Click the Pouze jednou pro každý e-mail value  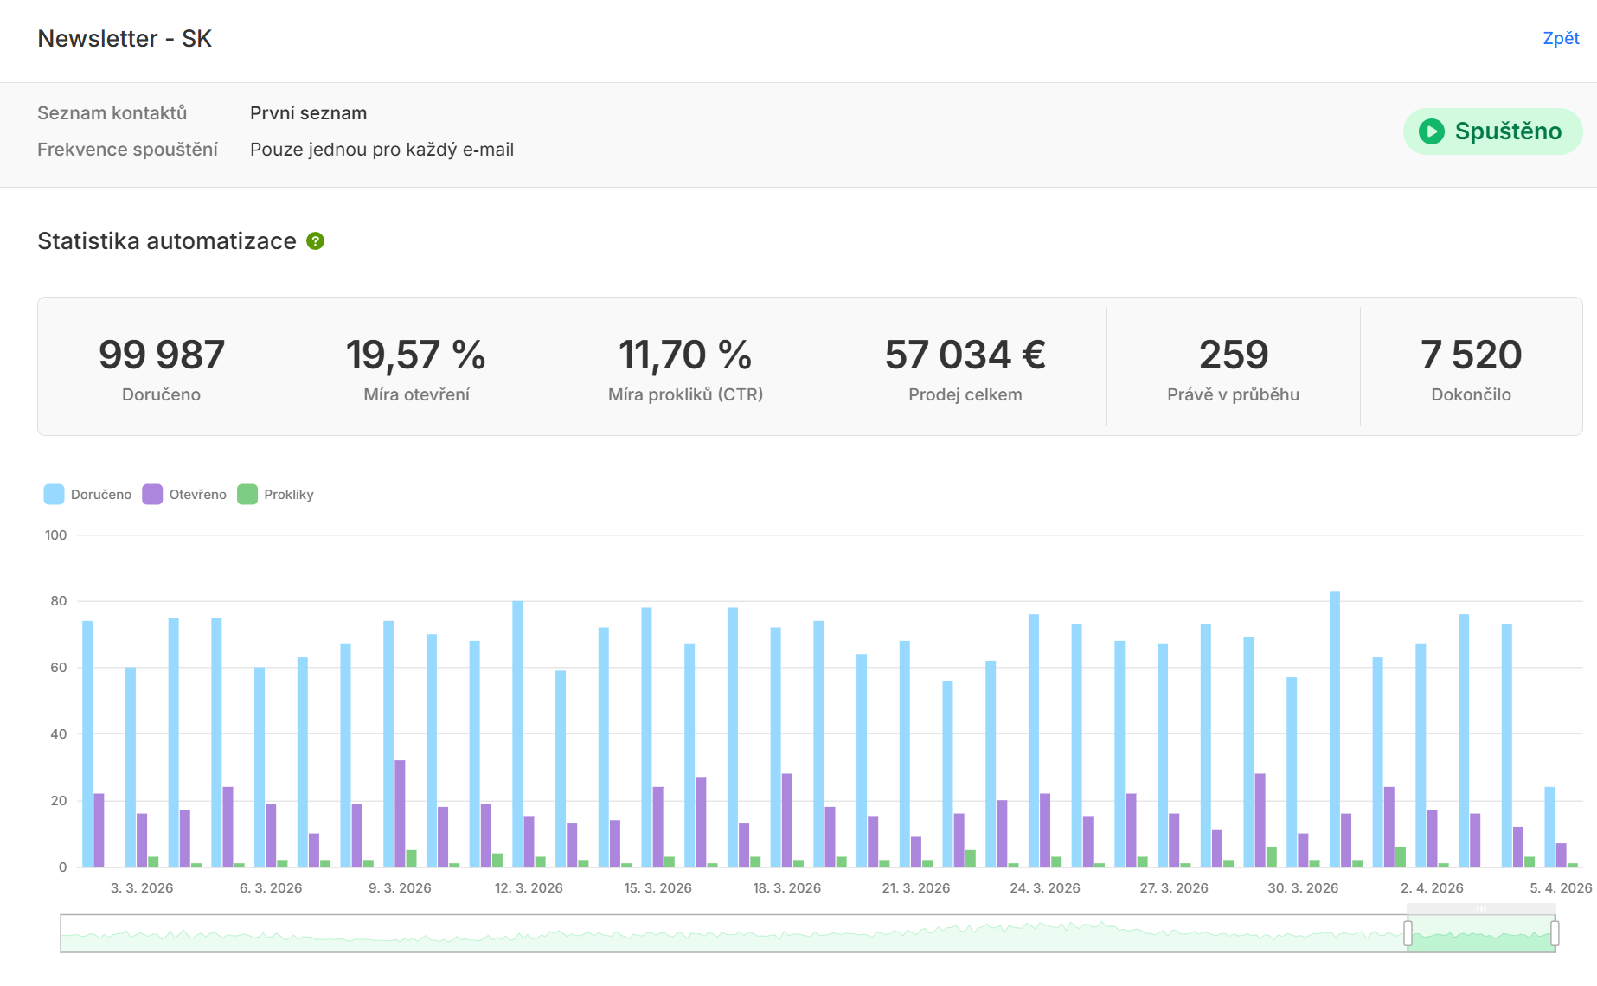pyautogui.click(x=382, y=150)
